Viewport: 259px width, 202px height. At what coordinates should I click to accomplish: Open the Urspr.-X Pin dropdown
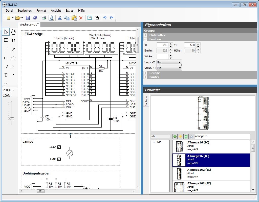(169, 62)
